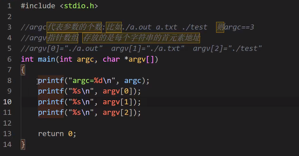Click the return keyword

(51, 134)
